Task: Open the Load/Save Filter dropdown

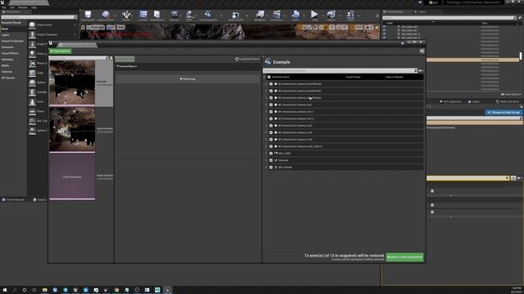Action: [x=247, y=59]
